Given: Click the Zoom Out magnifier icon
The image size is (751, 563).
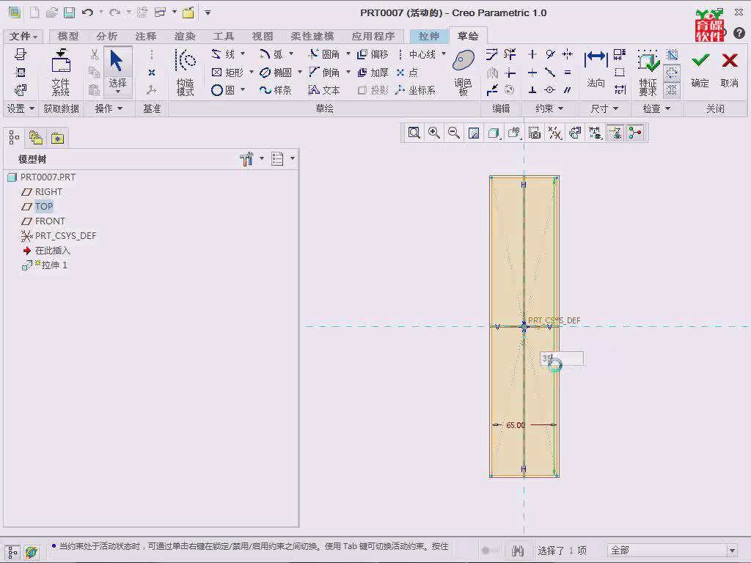Looking at the screenshot, I should pyautogui.click(x=453, y=133).
